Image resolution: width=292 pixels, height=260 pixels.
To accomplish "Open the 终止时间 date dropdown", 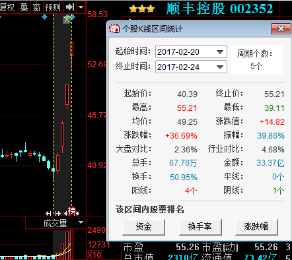I will 220,67.
